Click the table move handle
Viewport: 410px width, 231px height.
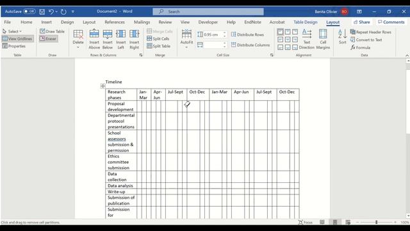click(102, 86)
